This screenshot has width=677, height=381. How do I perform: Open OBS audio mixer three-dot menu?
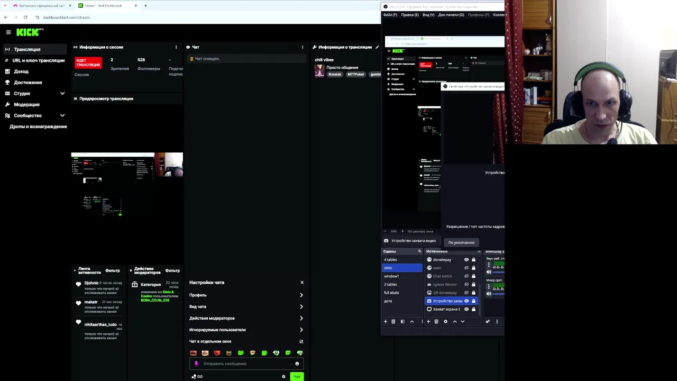pyautogui.click(x=497, y=322)
